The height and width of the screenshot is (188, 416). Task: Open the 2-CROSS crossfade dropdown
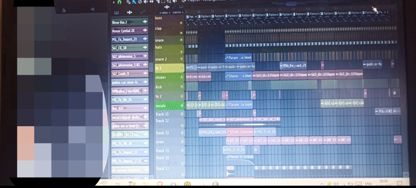pyautogui.click(x=164, y=12)
